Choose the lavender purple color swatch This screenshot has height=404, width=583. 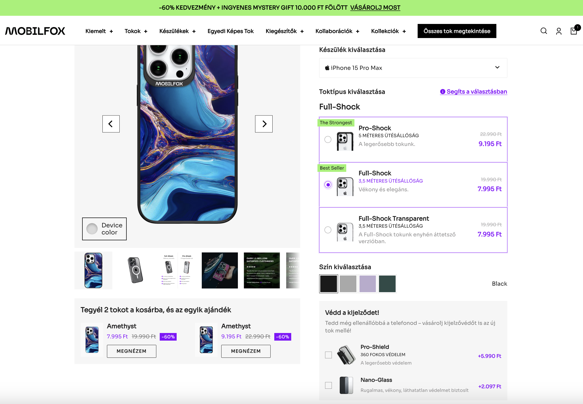[368, 284]
